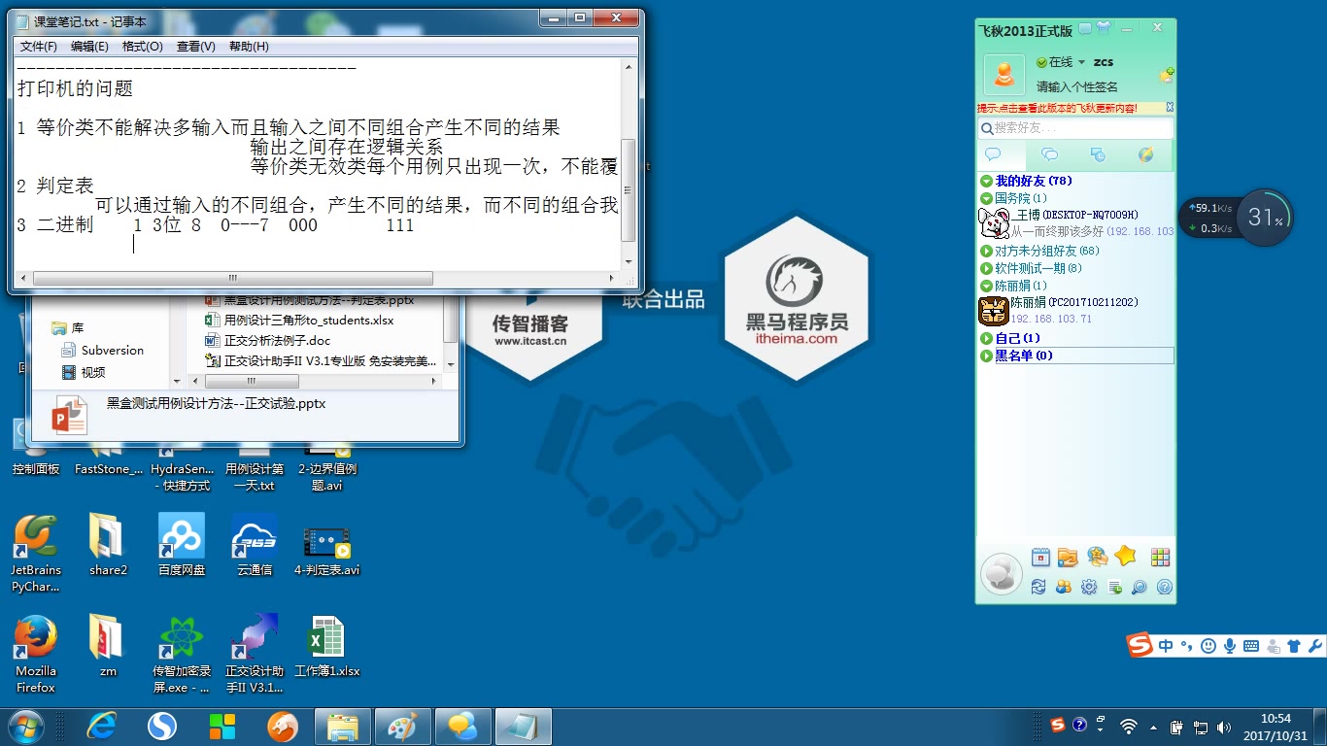1327x746 pixels.
Task: Toggle the 中 Chinese/English mode on Sogou bar
Action: [x=1166, y=646]
